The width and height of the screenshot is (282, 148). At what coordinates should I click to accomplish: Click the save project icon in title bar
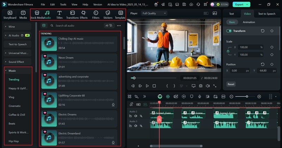coord(184,5)
